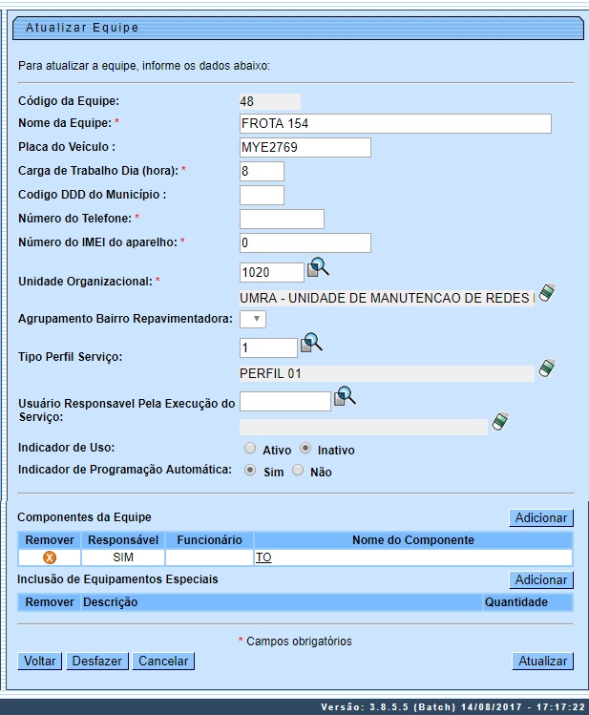Clear Tipo Perfil Serviço with the eraser icon
This screenshot has height=715, width=589.
coord(547,368)
